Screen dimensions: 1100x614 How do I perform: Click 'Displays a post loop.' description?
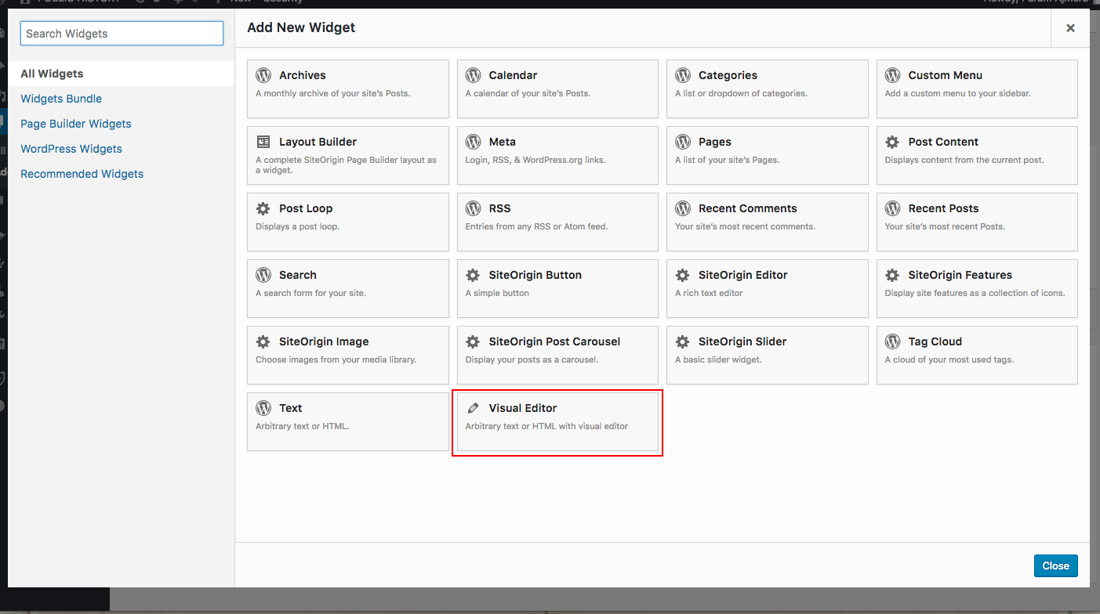[297, 226]
